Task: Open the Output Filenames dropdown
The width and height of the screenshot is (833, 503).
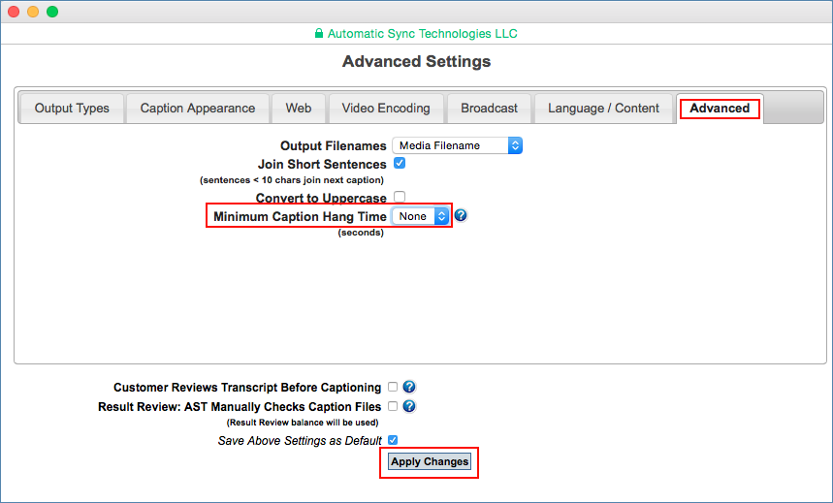Action: [457, 145]
